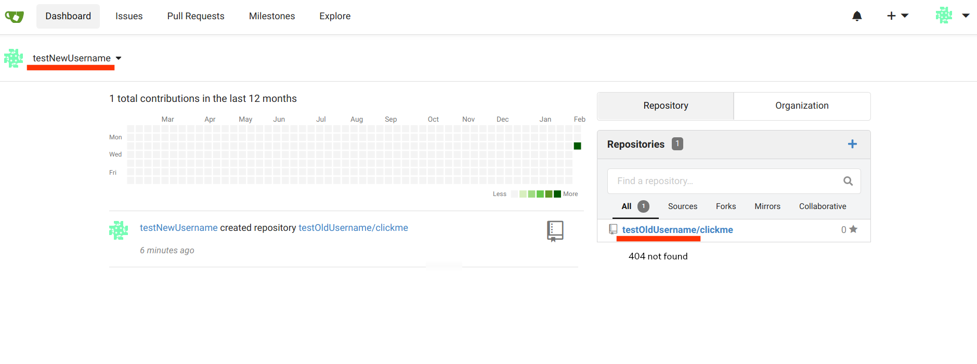Open Pull Requests page
The image size is (977, 364).
click(196, 16)
